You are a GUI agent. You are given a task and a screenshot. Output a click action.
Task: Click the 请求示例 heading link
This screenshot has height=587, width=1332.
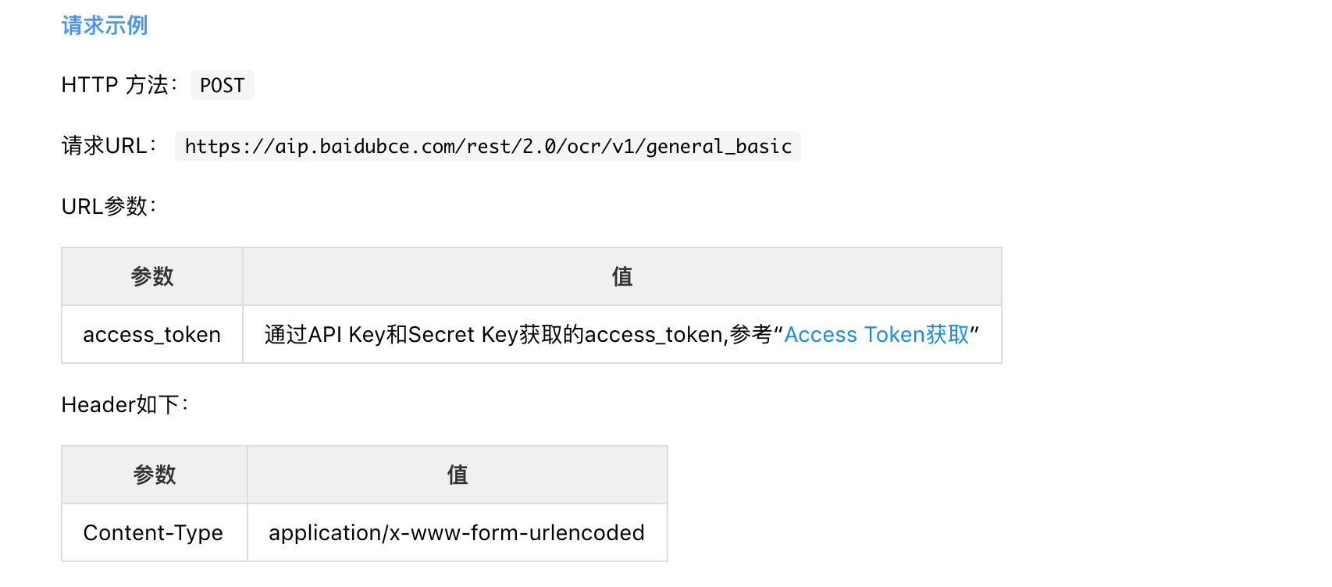pos(105,26)
